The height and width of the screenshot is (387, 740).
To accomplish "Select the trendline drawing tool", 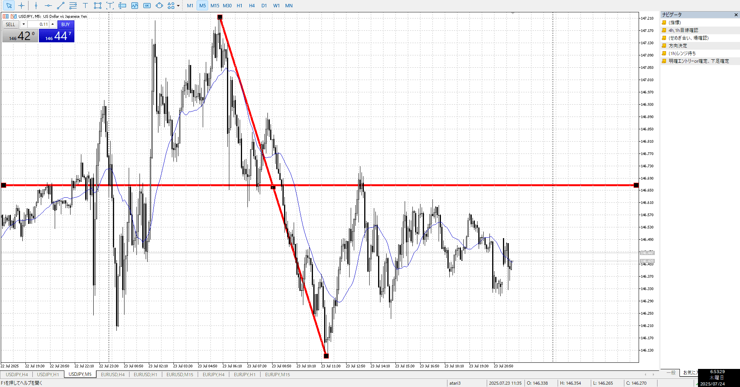I will pos(61,5).
